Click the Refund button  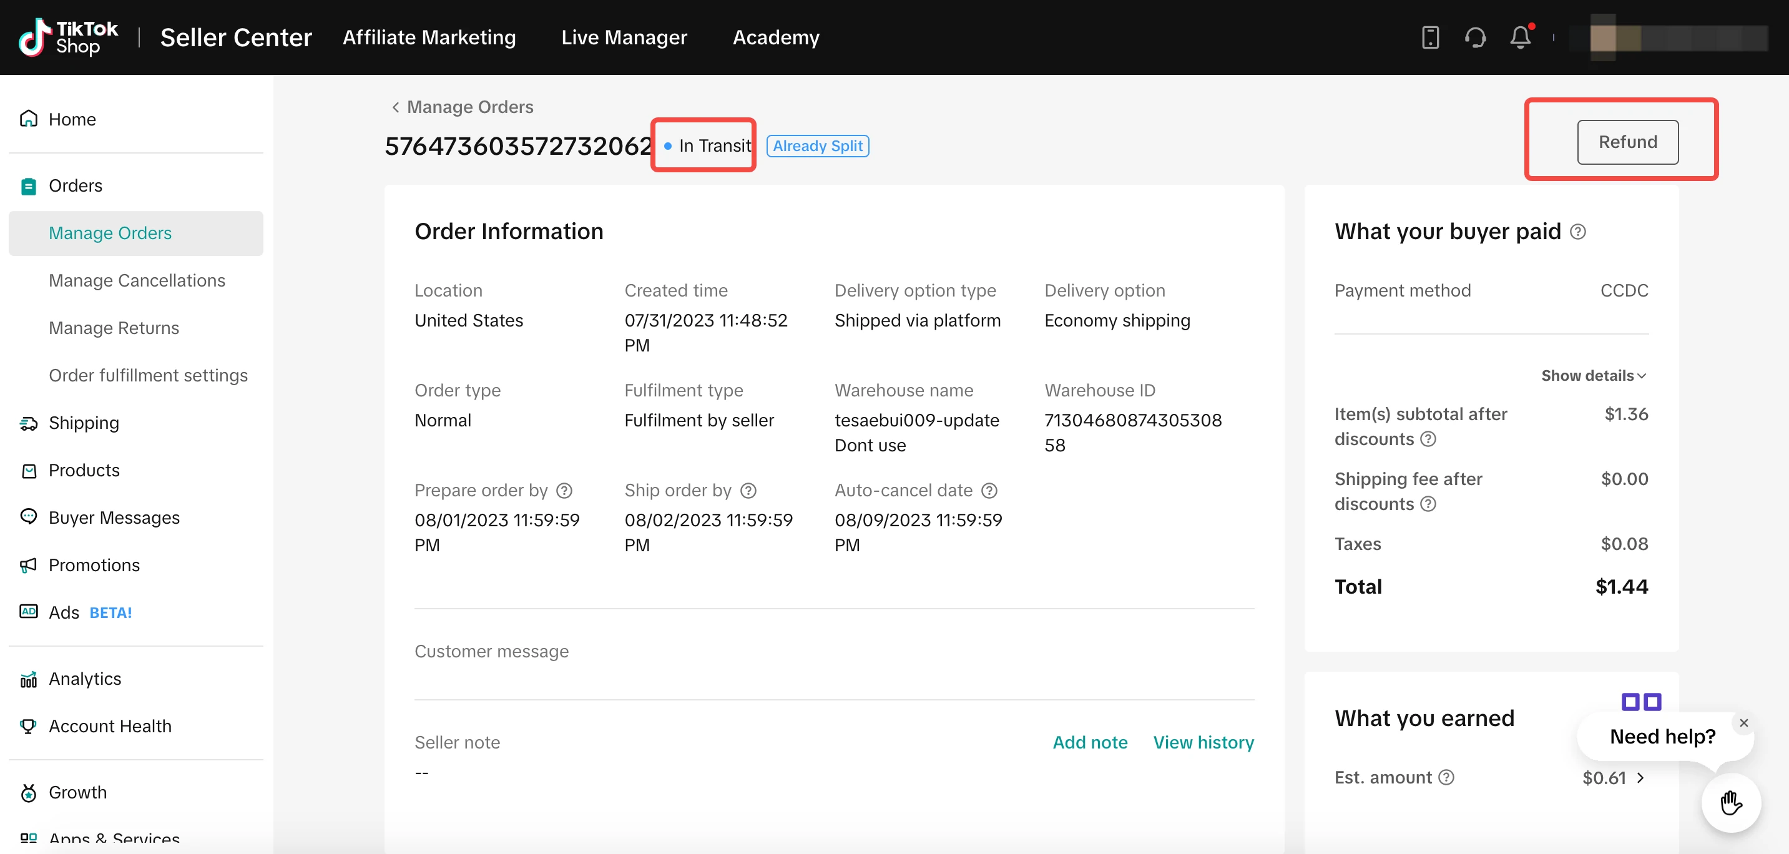click(x=1627, y=142)
